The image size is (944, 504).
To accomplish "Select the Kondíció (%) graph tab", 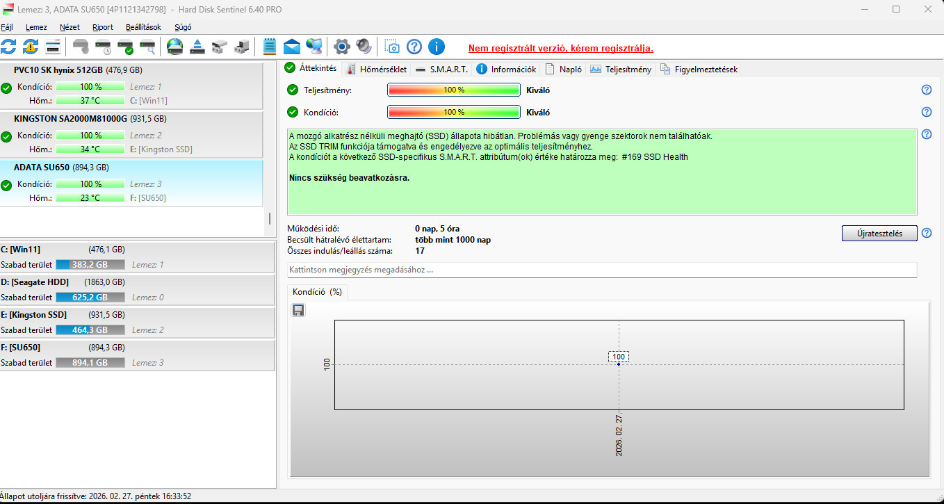I will pos(317,292).
